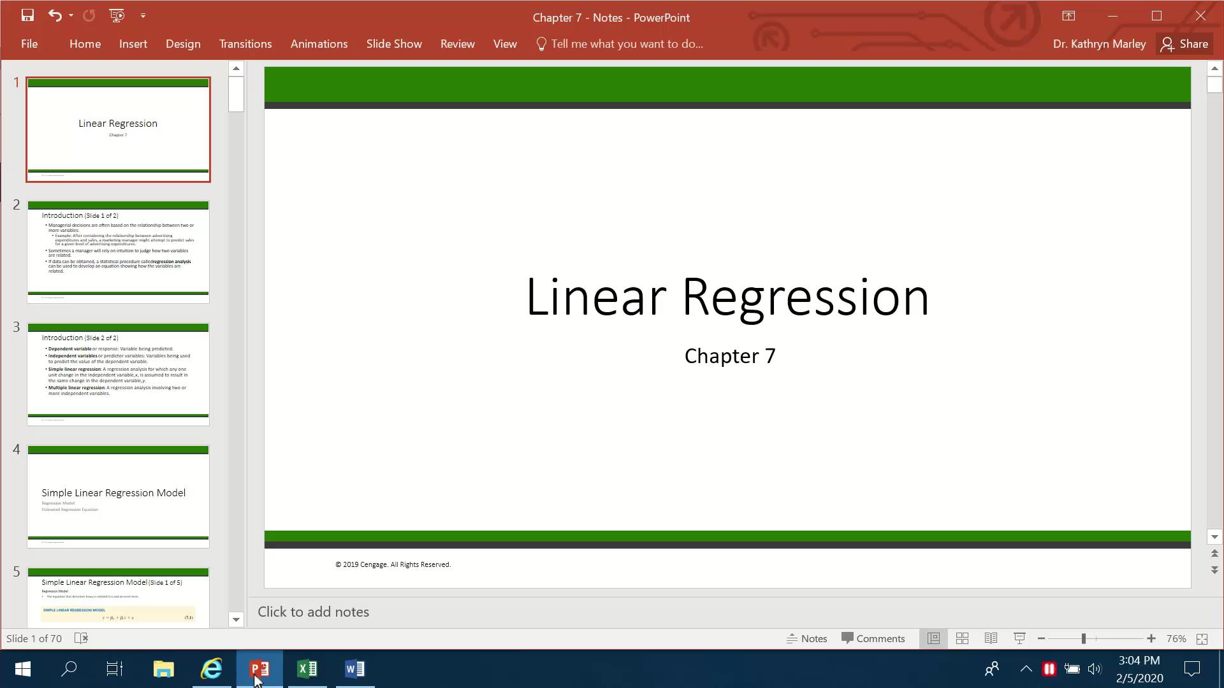Switch to the Animations ribbon tab
This screenshot has height=688, width=1224.
click(x=319, y=43)
